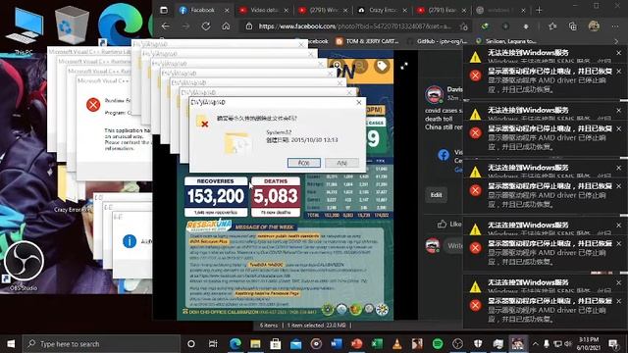Open Microsoft Store from the taskbar
Image resolution: width=628 pixels, height=353 pixels.
point(276,344)
